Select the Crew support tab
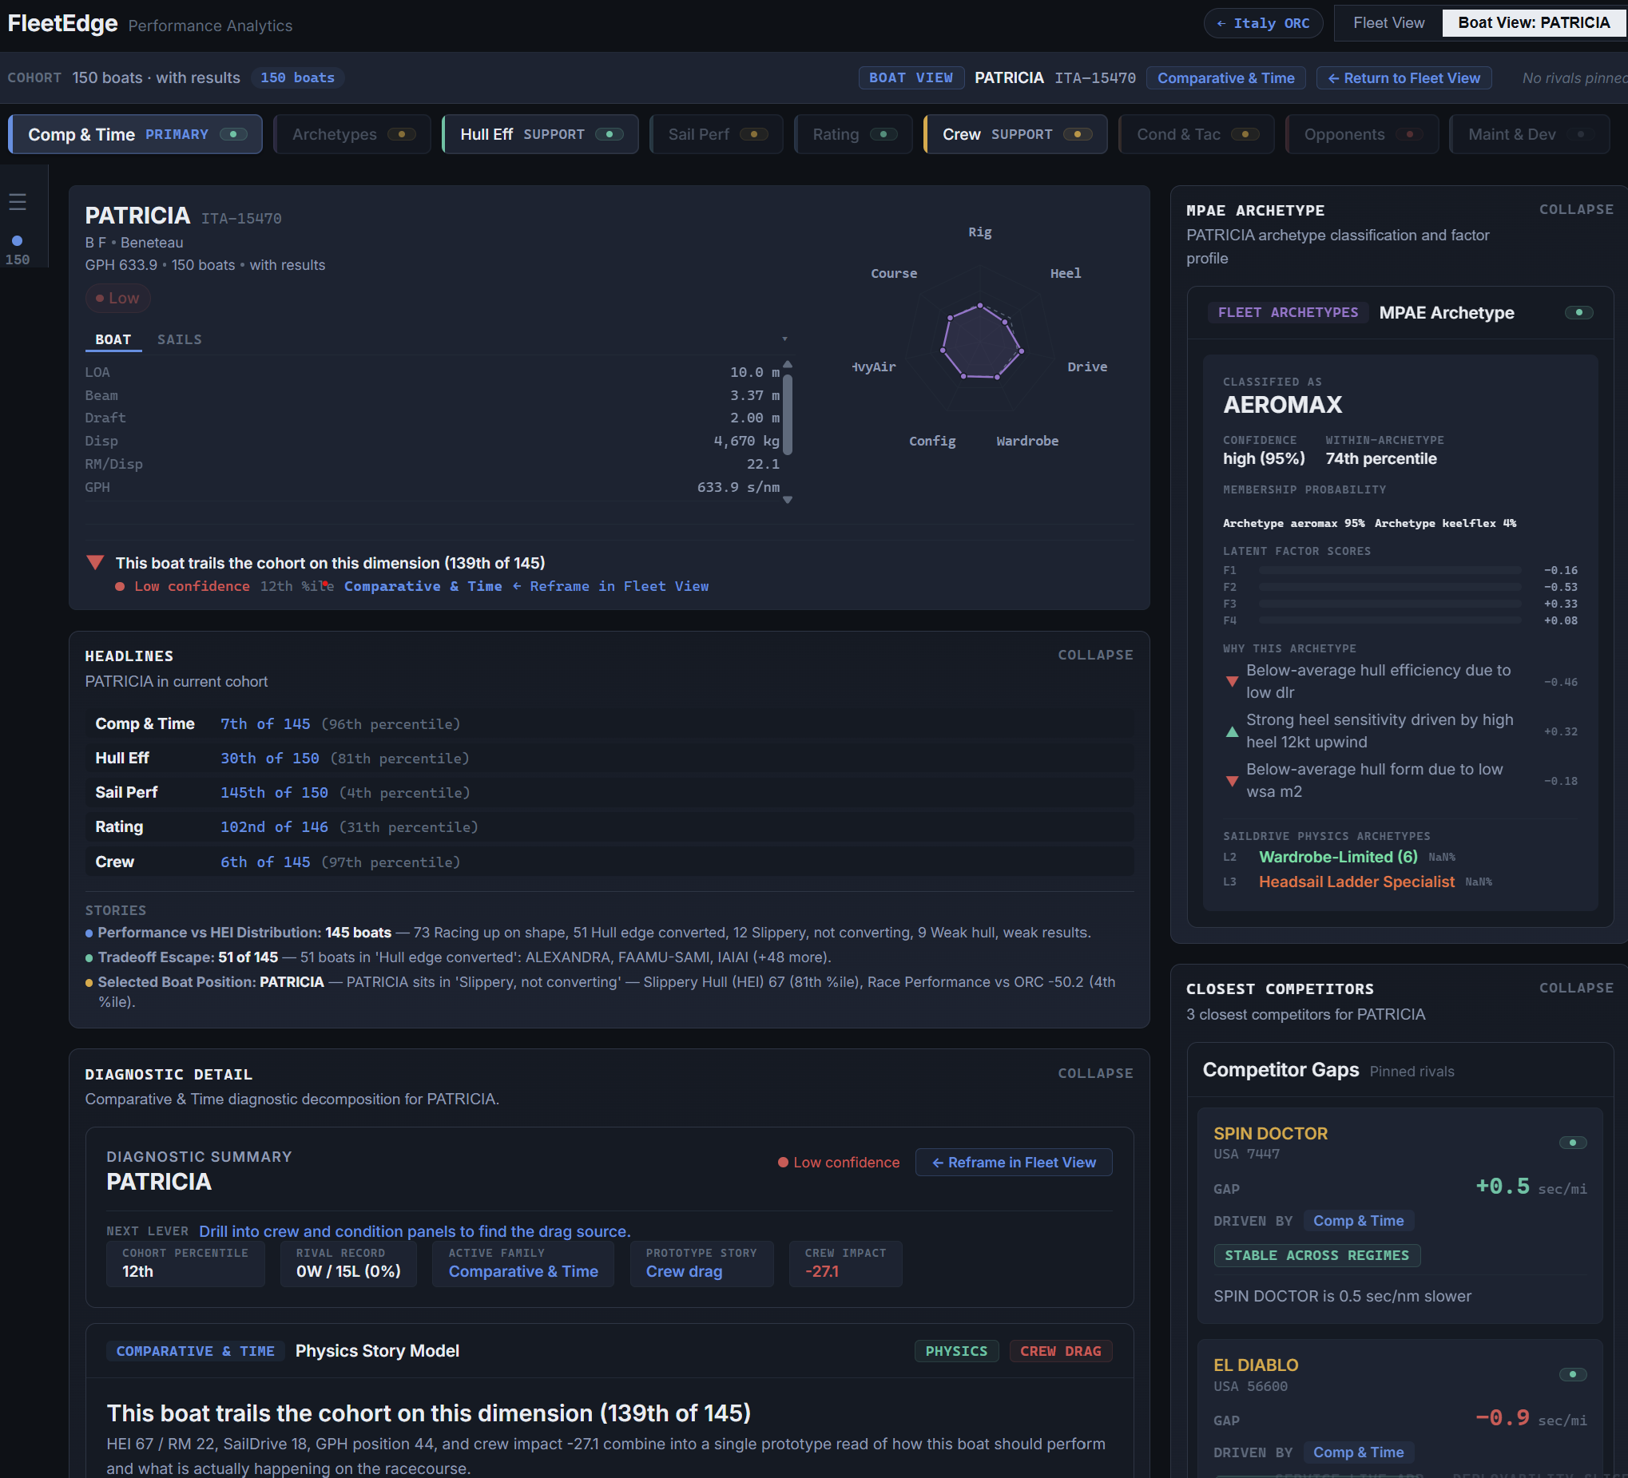This screenshot has width=1628, height=1478. [1015, 134]
